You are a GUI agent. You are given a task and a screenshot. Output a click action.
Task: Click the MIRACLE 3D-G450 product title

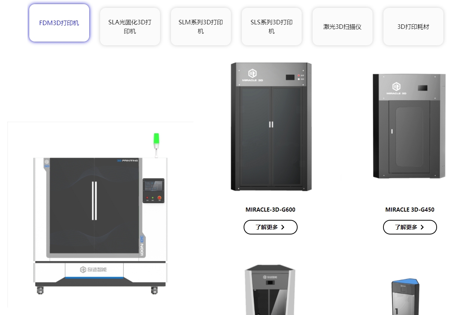click(x=410, y=210)
